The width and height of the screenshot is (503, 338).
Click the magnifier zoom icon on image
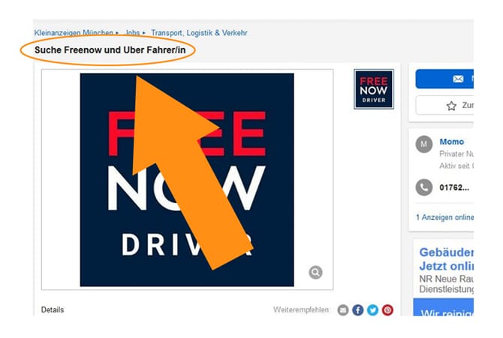click(315, 272)
